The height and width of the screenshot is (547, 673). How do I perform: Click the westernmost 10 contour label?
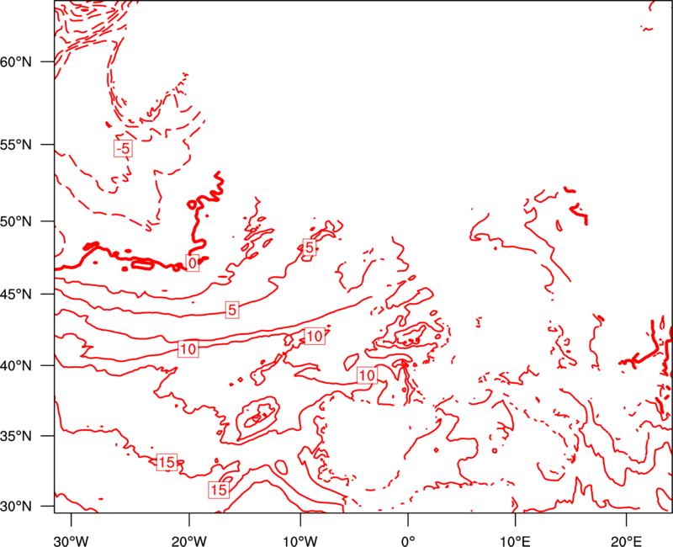(188, 349)
